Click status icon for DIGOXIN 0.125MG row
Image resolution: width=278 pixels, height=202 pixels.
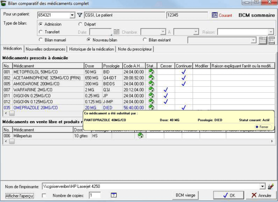click(151, 101)
